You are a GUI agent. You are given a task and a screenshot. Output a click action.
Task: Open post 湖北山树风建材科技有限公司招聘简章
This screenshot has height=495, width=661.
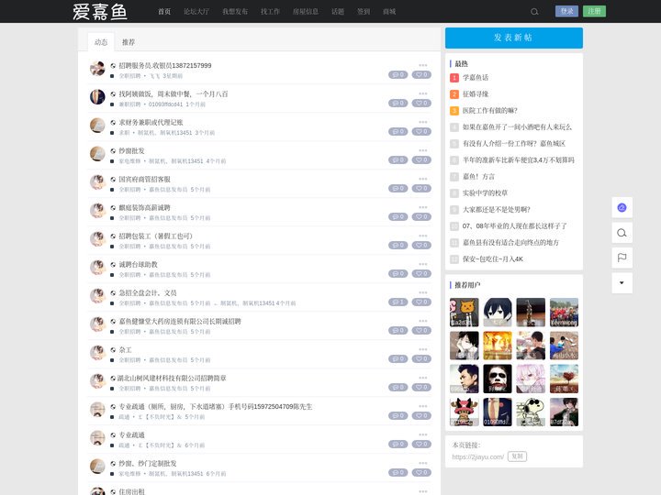click(172, 379)
